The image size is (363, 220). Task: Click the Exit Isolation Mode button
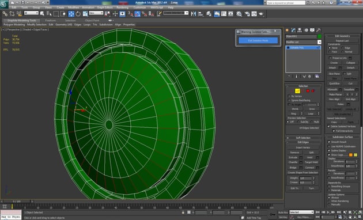click(258, 40)
